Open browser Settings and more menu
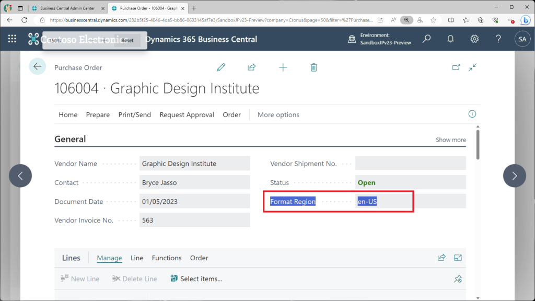The width and height of the screenshot is (535, 301). click(x=510, y=20)
